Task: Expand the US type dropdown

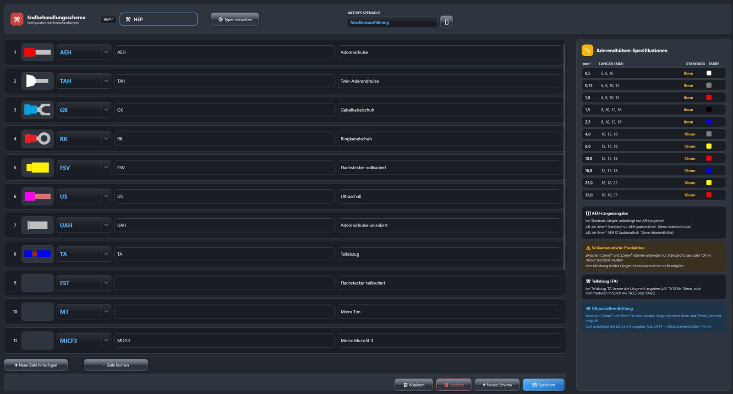Action: tap(106, 196)
